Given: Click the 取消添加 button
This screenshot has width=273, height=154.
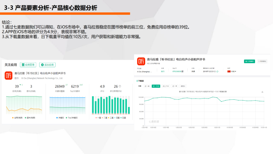Looking at the screenshot, I should [x=262, y=61].
